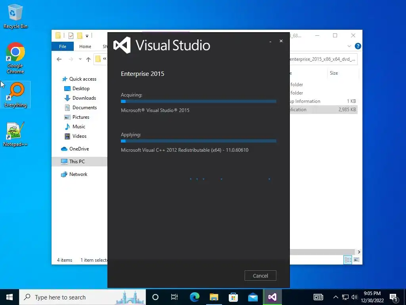Maximize the File Explorer window
This screenshot has width=406, height=305.
(x=335, y=35)
